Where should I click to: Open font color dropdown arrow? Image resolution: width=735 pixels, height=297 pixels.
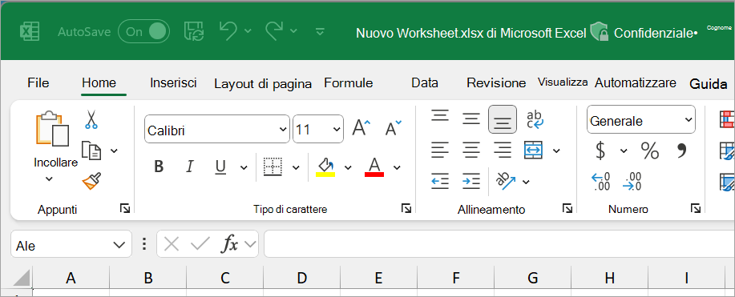(397, 167)
